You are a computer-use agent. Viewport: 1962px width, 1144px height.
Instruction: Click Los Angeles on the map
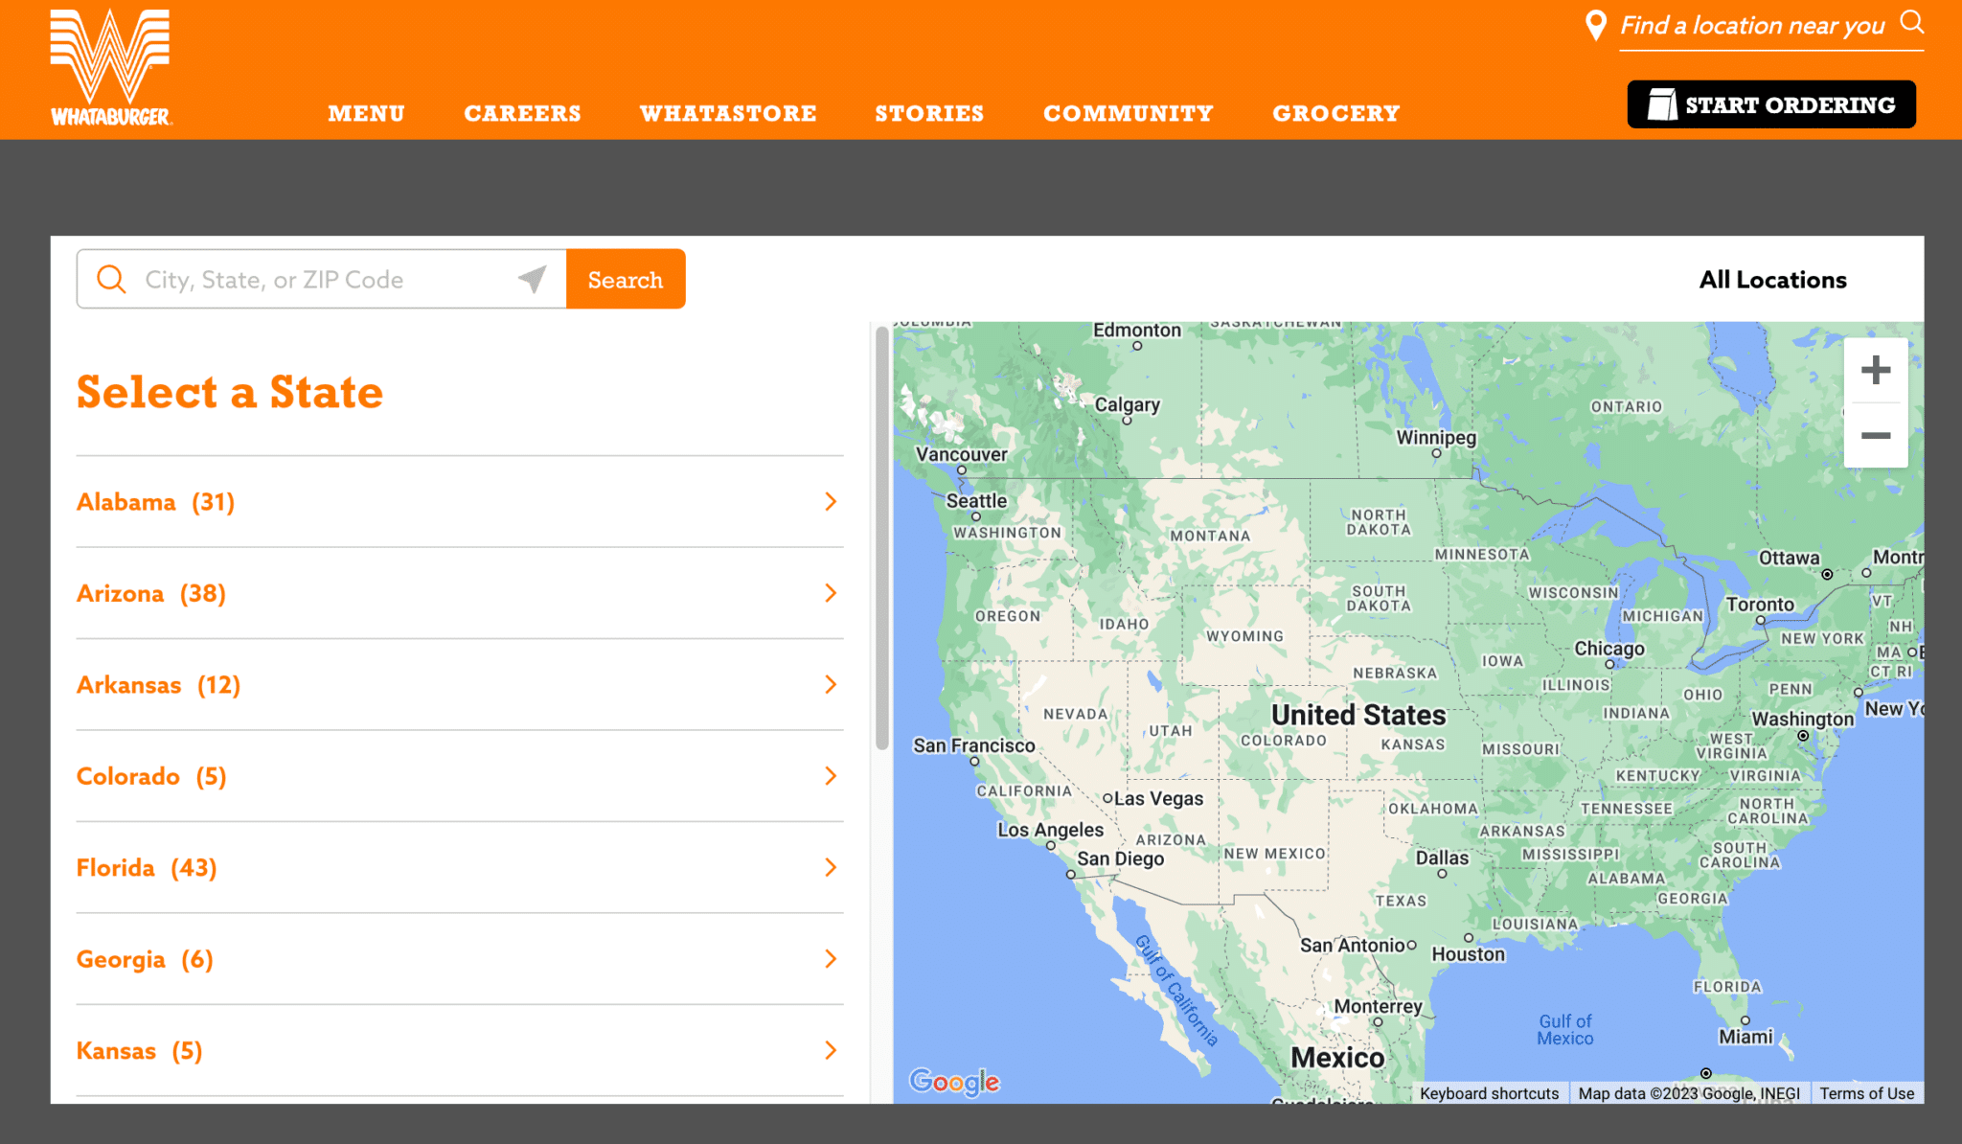pyautogui.click(x=1050, y=830)
